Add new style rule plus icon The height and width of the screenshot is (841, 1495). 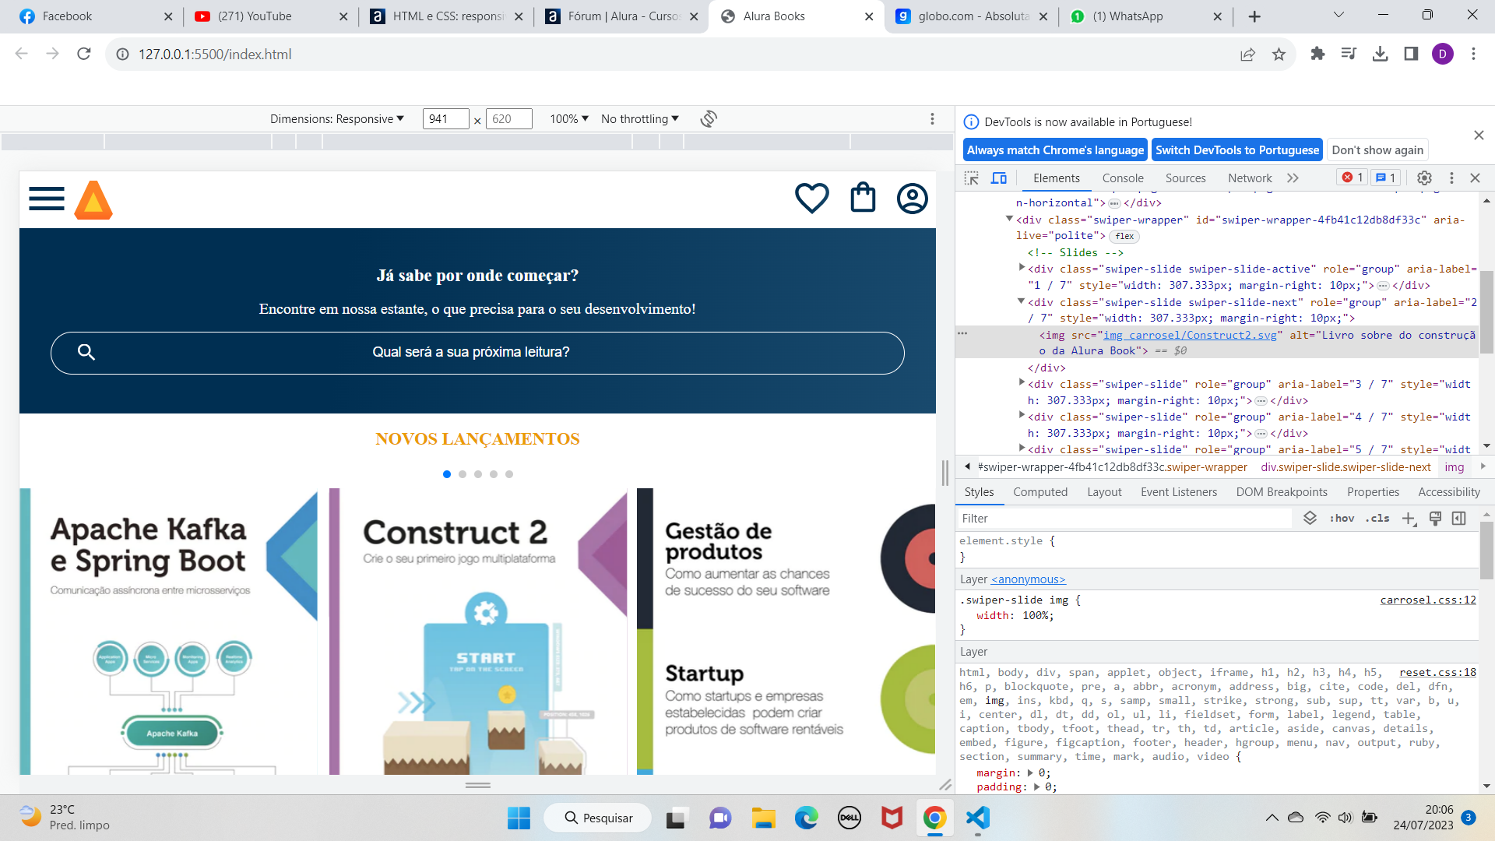click(1409, 519)
